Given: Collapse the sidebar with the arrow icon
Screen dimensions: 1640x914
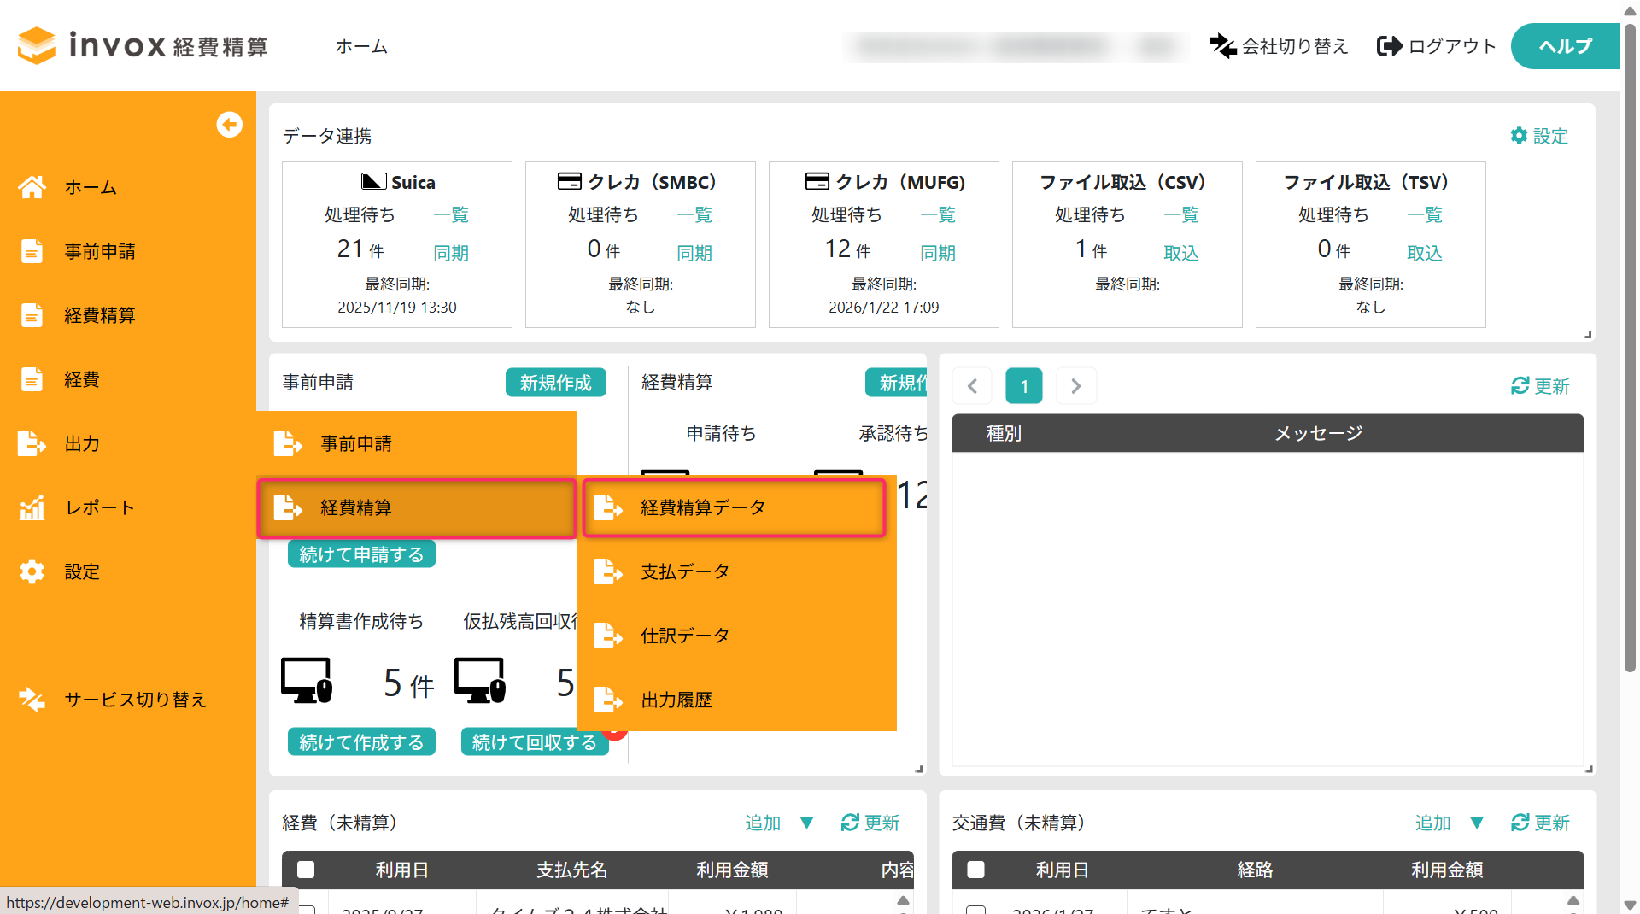Looking at the screenshot, I should pyautogui.click(x=229, y=125).
